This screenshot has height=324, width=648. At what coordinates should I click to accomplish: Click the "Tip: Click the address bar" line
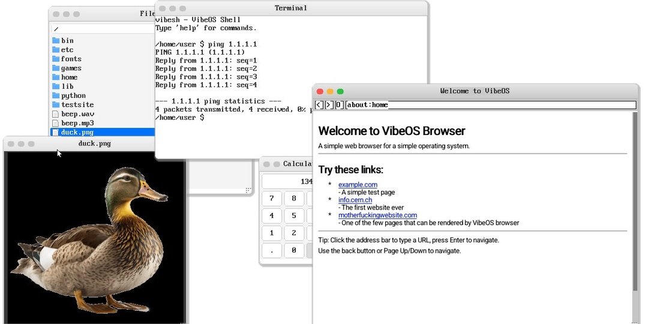(409, 240)
